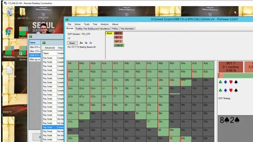253x142 pixels.
Task: Select the 50BB BTN entry in list
Action: point(35,56)
